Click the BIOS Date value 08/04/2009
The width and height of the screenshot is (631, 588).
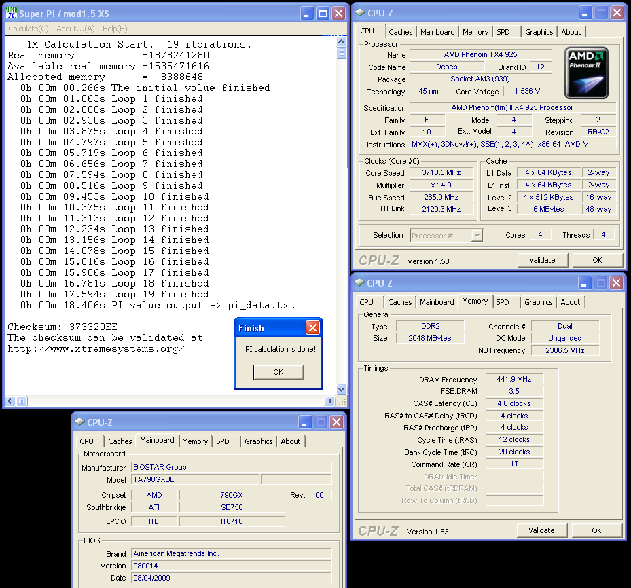click(231, 578)
